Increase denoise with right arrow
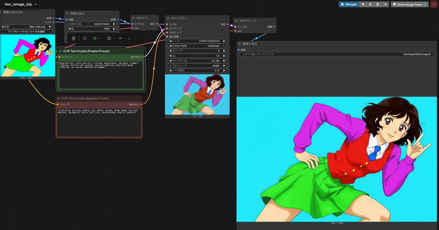This screenshot has width=439, height=230. (x=224, y=70)
